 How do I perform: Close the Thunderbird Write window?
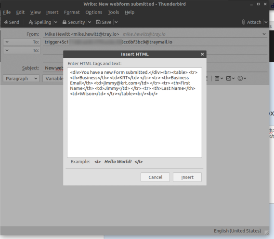tap(265, 4)
